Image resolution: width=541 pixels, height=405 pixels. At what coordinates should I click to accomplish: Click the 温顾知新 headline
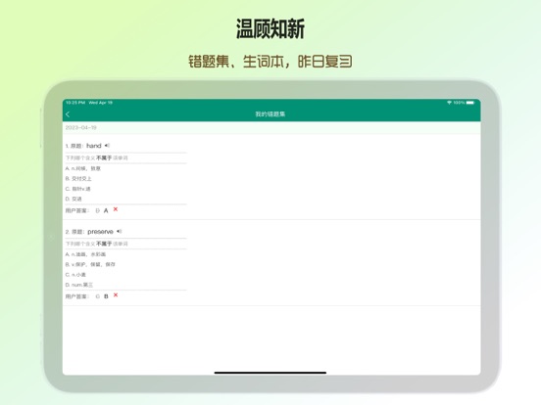(270, 29)
